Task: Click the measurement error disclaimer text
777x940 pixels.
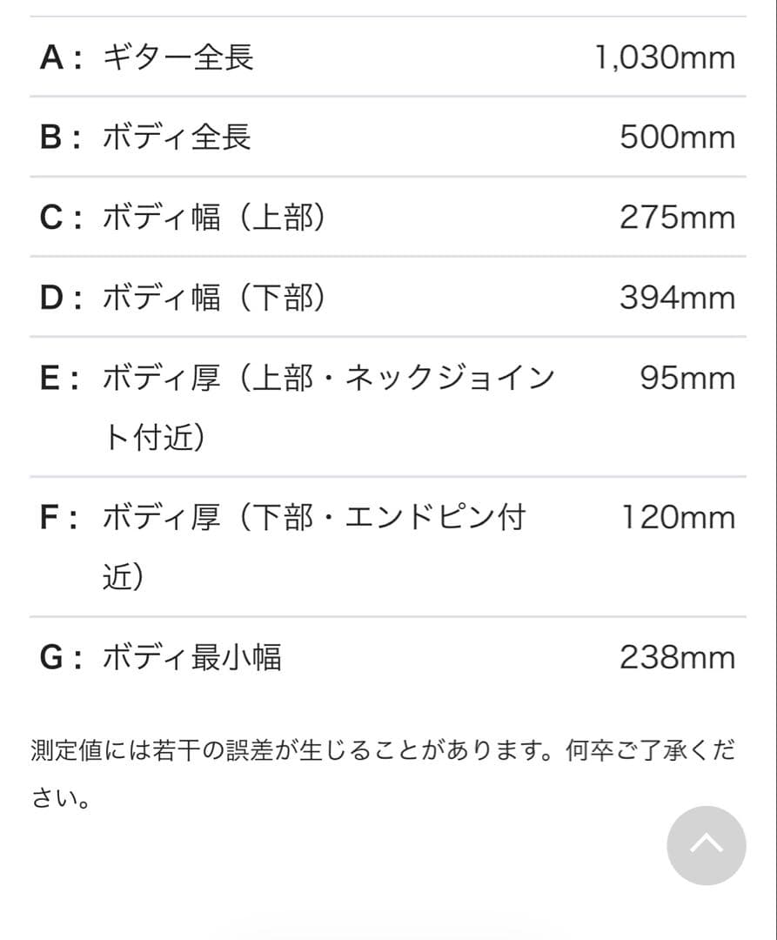Action: [x=383, y=750]
